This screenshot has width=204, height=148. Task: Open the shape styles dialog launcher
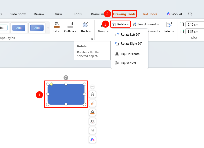[92, 39]
